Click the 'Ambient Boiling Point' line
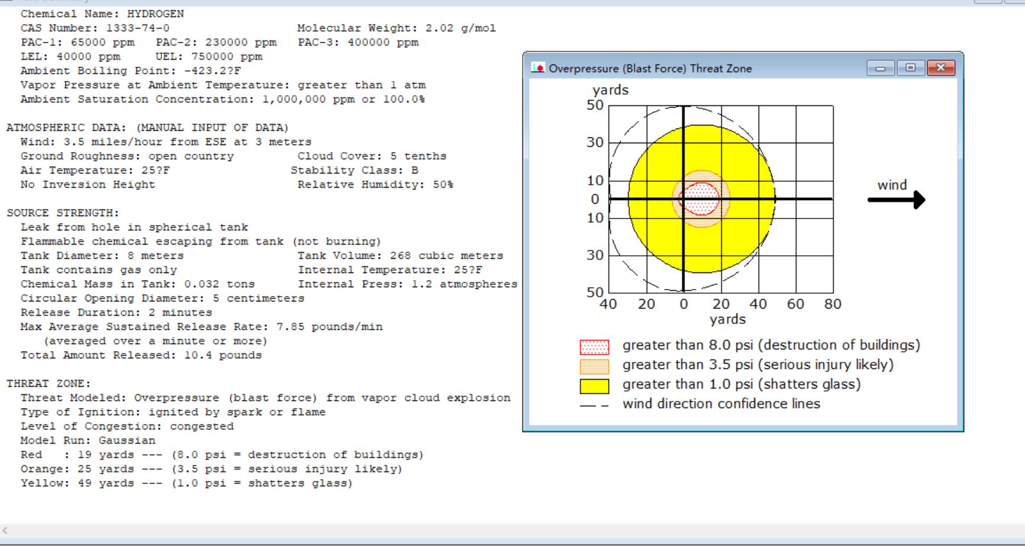 point(131,70)
